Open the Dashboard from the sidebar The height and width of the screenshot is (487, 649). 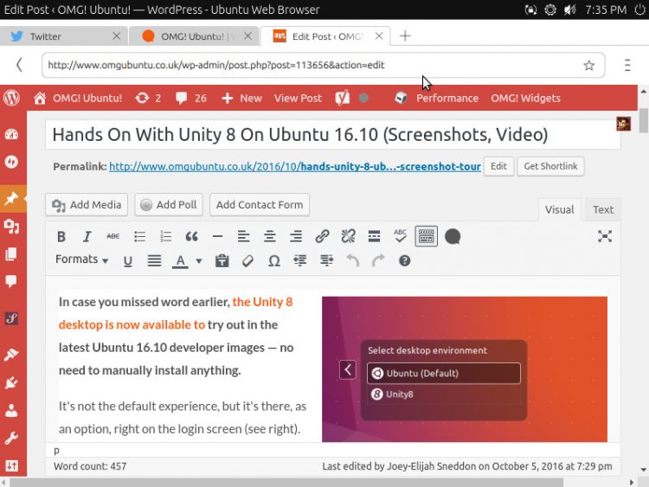(x=11, y=134)
